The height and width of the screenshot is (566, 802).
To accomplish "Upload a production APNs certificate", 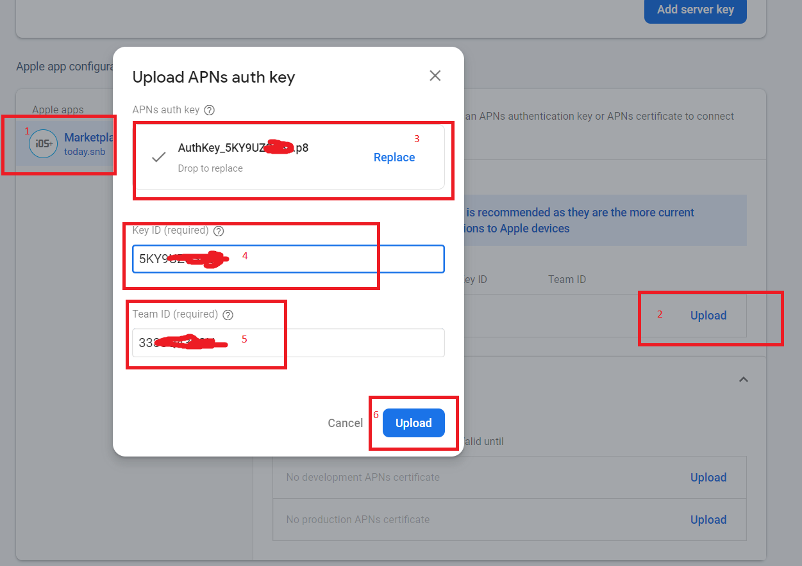I will click(x=708, y=519).
